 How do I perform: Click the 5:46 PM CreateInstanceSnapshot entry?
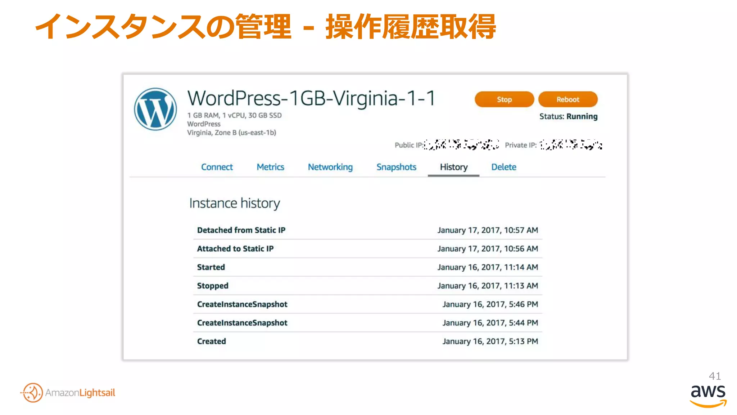[242, 304]
